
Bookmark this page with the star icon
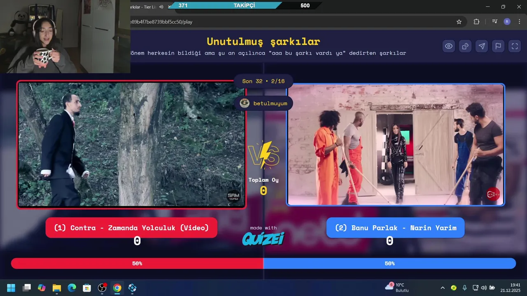point(459,22)
